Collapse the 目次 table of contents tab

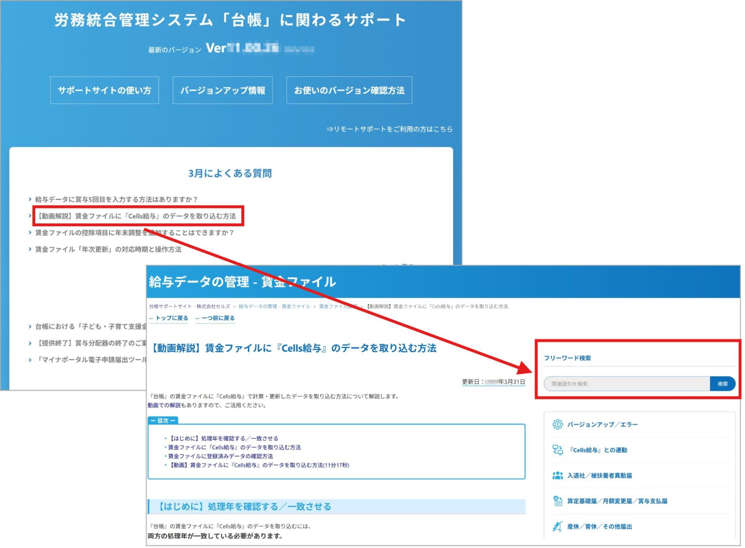click(163, 421)
